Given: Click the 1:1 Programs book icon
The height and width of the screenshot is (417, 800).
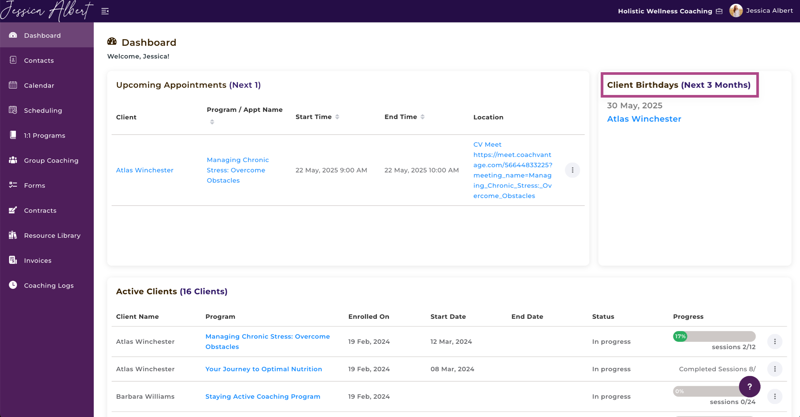Looking at the screenshot, I should [x=13, y=135].
